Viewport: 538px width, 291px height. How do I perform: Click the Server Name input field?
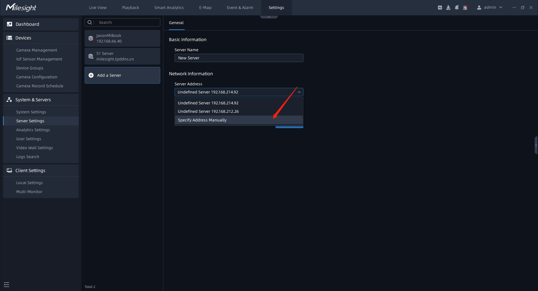239,58
